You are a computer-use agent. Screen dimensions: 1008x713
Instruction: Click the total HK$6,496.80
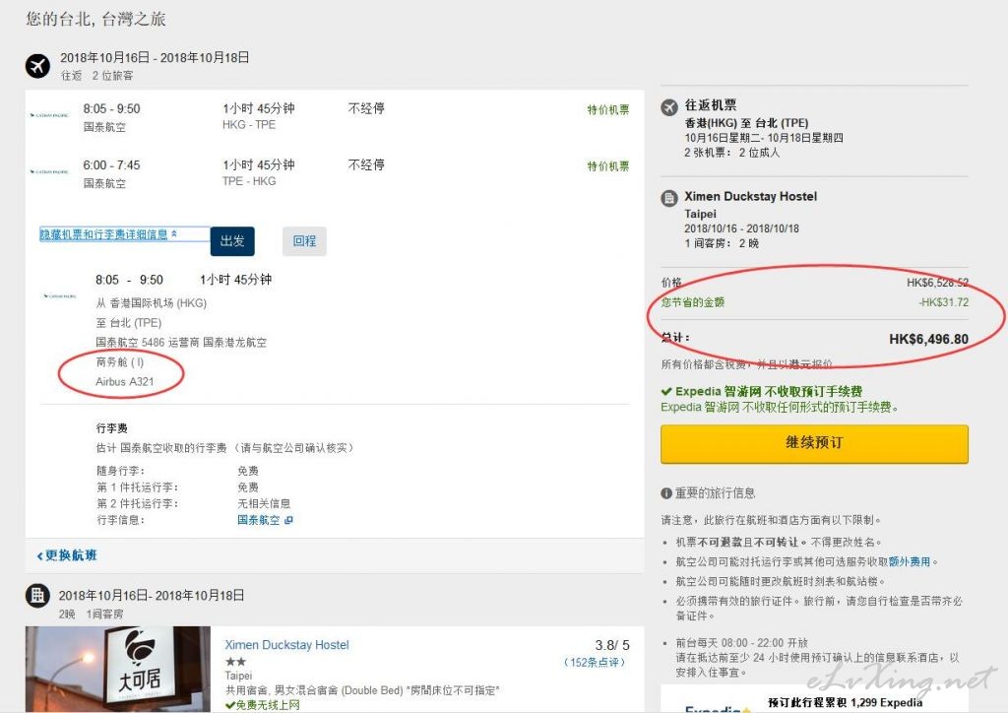coord(929,339)
